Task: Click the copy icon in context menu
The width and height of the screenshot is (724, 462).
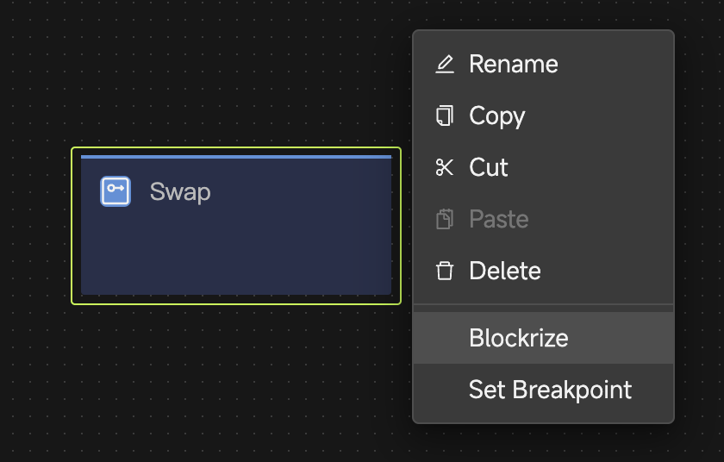Action: [445, 116]
